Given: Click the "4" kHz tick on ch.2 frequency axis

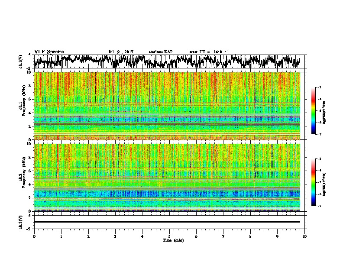Looking at the screenshot, I should coord(31,184).
